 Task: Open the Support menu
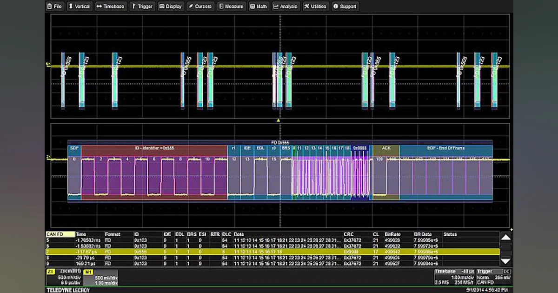tap(345, 7)
